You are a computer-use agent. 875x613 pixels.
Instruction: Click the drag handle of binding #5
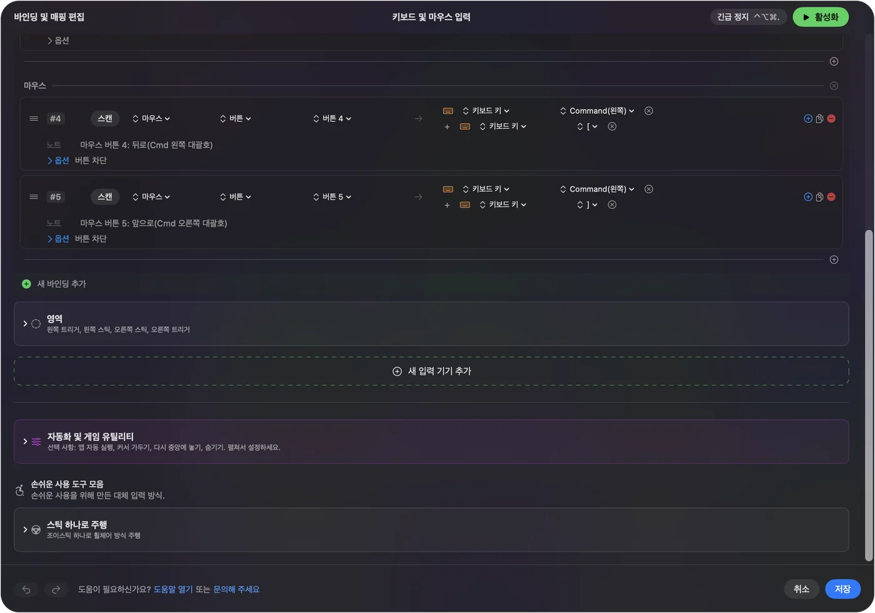pos(34,197)
